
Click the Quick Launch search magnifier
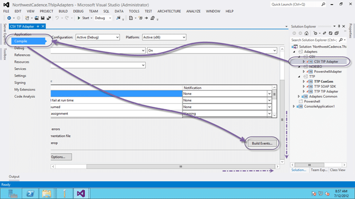[323, 4]
